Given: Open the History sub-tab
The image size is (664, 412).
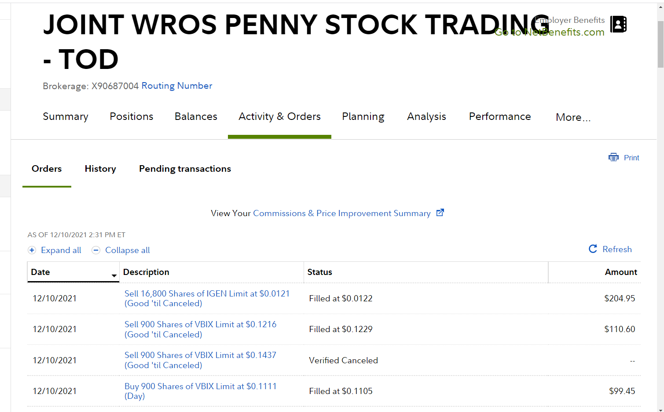Looking at the screenshot, I should (100, 169).
